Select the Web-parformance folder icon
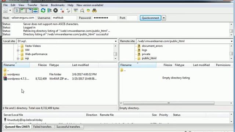235x132 pixels. 22,54
